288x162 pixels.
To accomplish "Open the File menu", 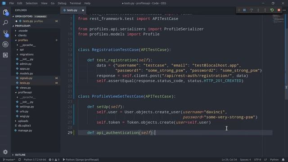I will [x=11, y=3].
